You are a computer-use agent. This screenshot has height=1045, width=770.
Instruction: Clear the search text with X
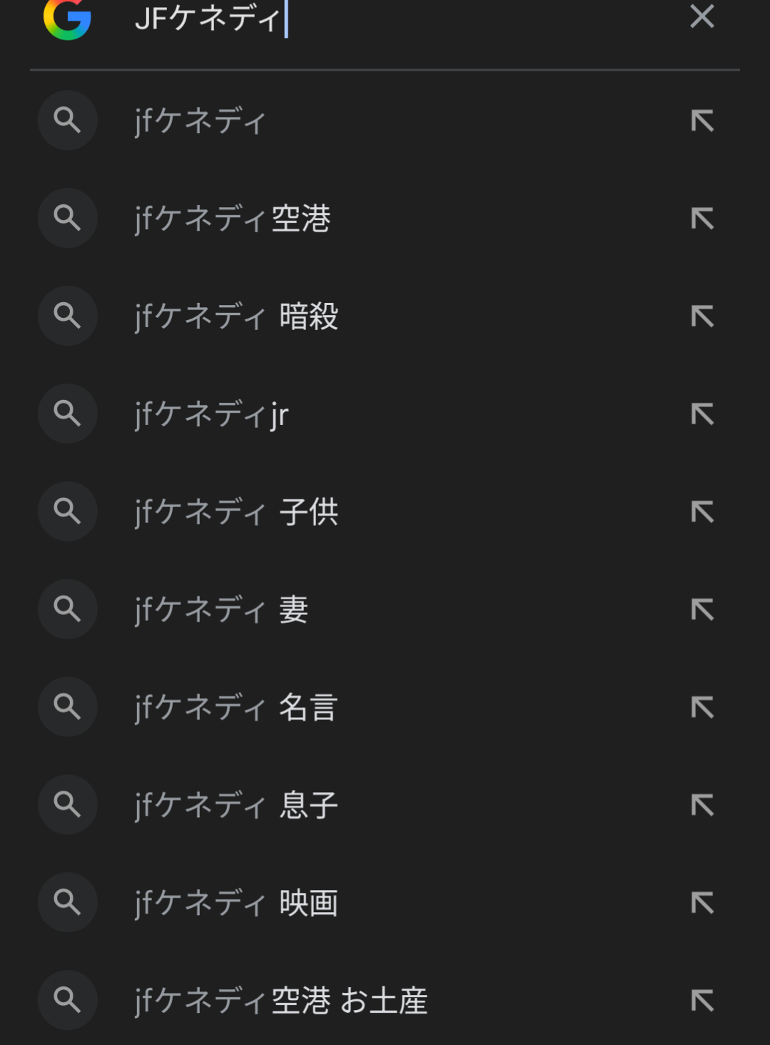[x=702, y=16]
